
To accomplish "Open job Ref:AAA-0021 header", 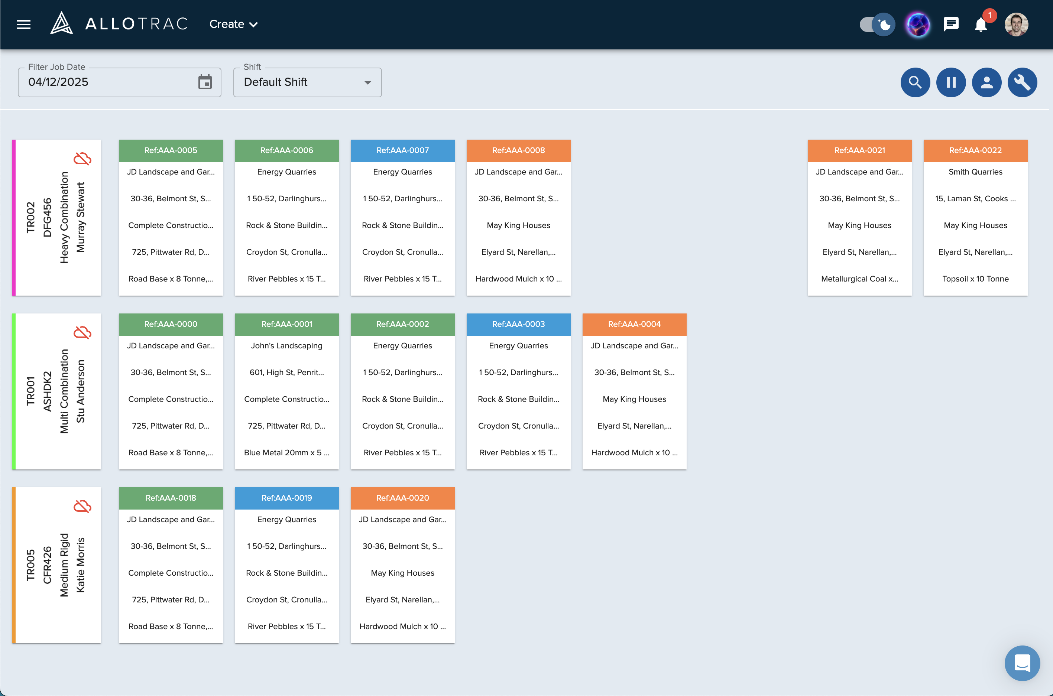I will click(x=859, y=150).
